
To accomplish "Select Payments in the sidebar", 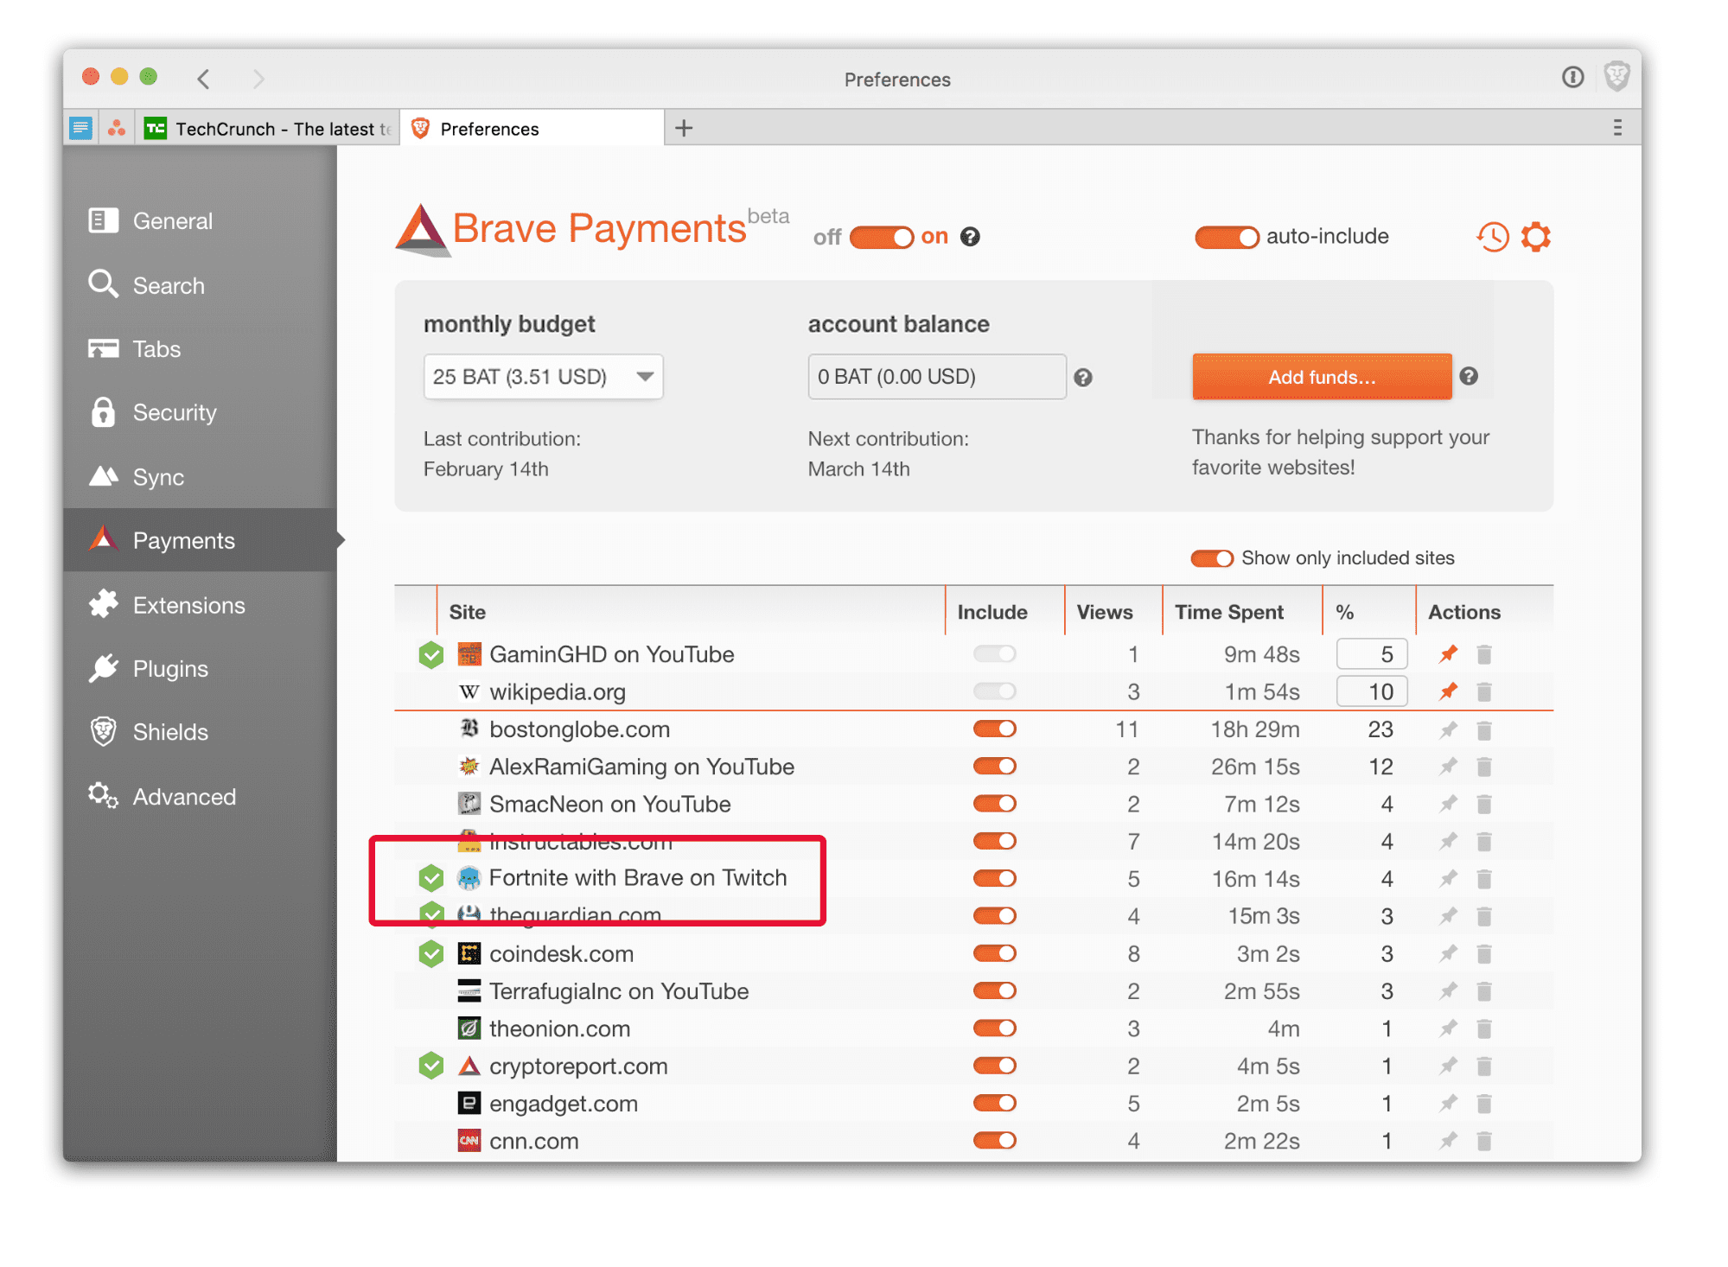I will (201, 541).
